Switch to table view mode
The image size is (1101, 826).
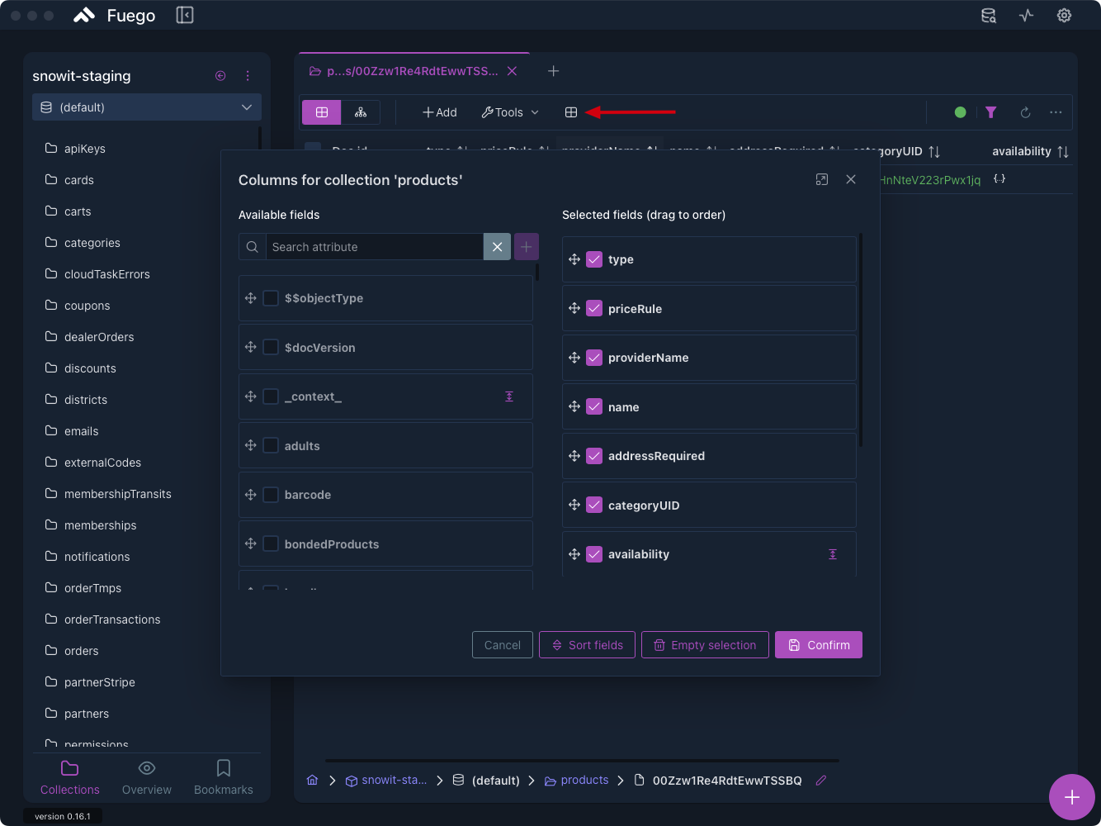[322, 112]
